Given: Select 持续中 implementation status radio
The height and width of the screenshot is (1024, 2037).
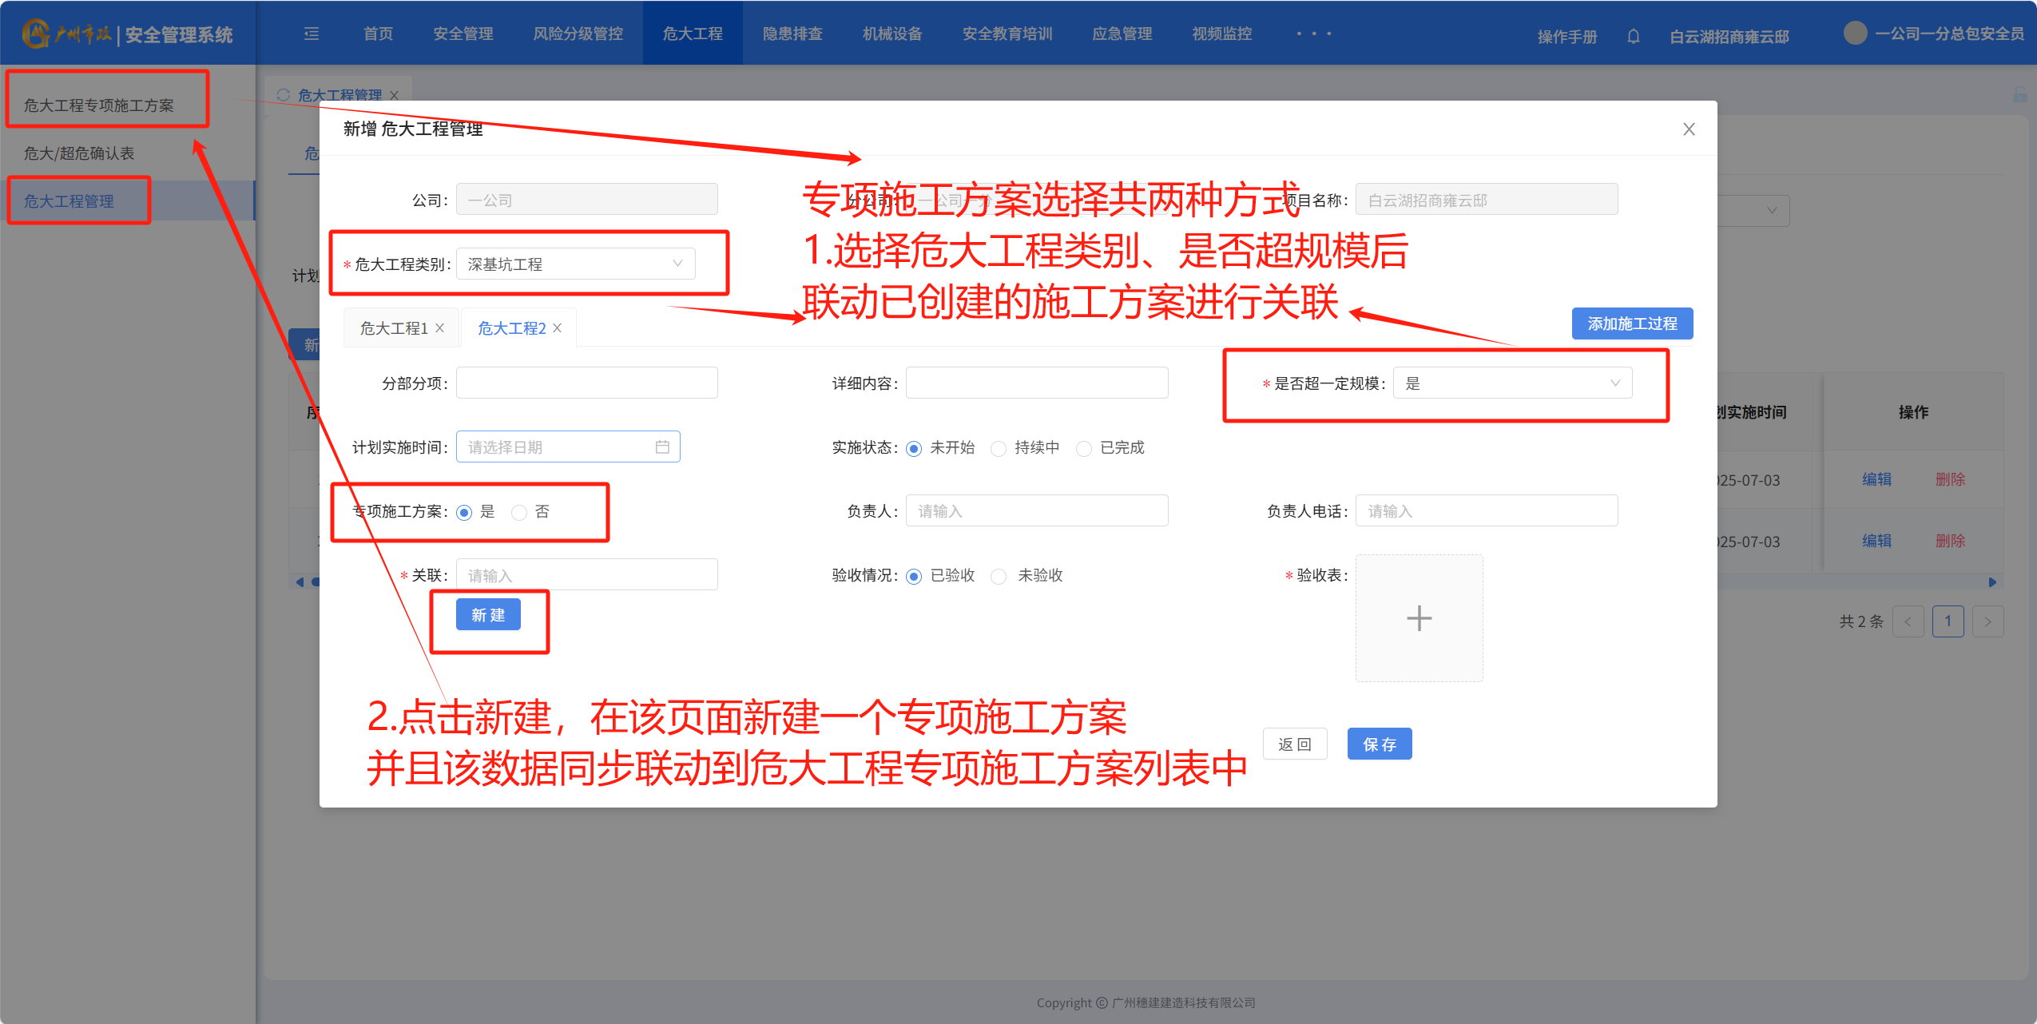Looking at the screenshot, I should click(x=999, y=448).
